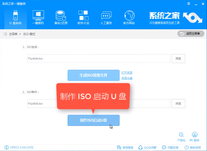Screen dimensions: 207x151
Task: Click the ISO生成 path input field
Action: click(98, 59)
